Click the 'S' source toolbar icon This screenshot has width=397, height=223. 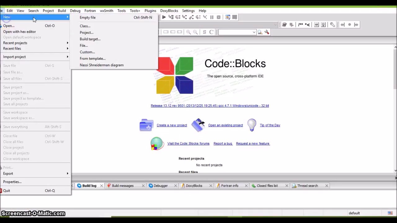tap(204, 32)
